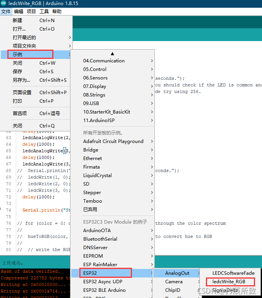Image resolution: width=262 pixels, height=298 pixels.
Task: Open ESP RainMaker examples
Action: tap(112, 265)
